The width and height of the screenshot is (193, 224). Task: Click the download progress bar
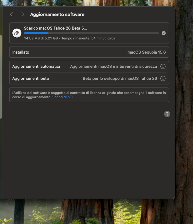click(x=91, y=33)
